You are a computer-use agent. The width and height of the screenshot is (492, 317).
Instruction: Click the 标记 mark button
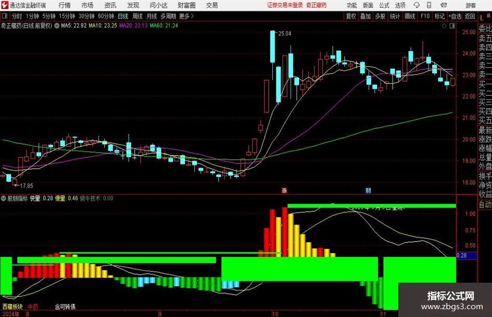[x=439, y=16]
